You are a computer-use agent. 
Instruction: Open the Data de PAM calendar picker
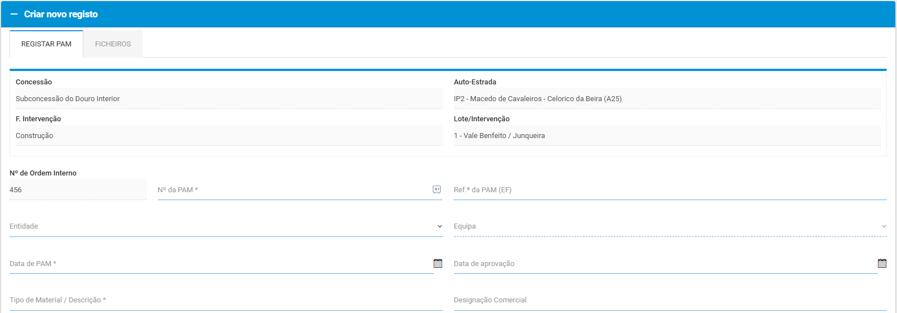coord(438,263)
